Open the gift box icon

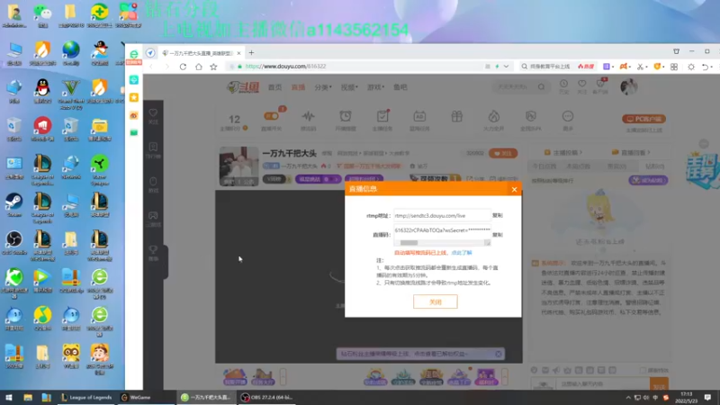click(456, 117)
